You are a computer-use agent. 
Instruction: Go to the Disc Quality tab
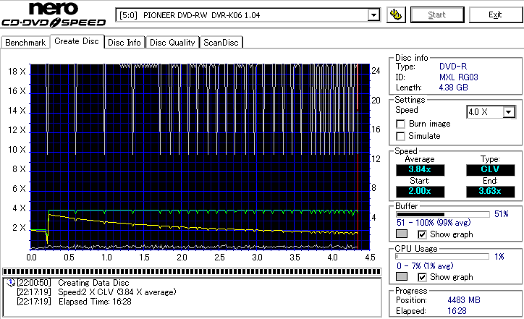172,42
